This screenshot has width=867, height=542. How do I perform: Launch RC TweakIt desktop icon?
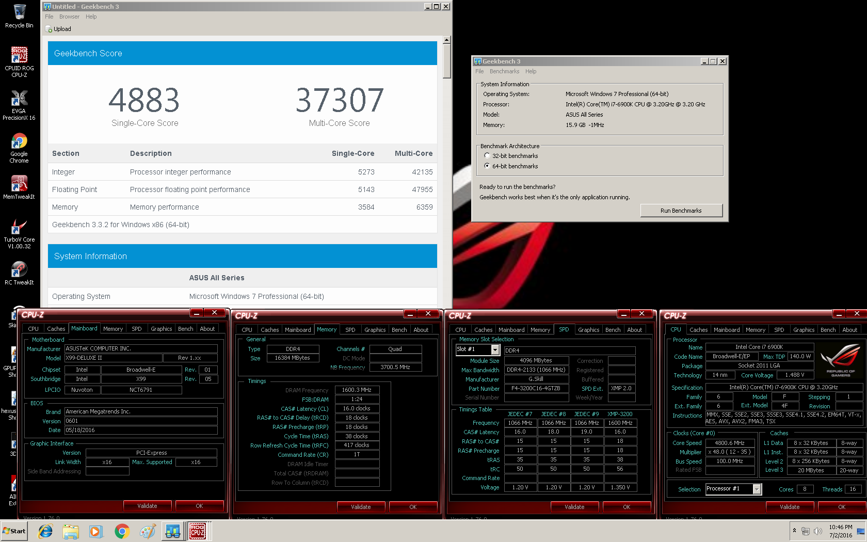point(19,273)
